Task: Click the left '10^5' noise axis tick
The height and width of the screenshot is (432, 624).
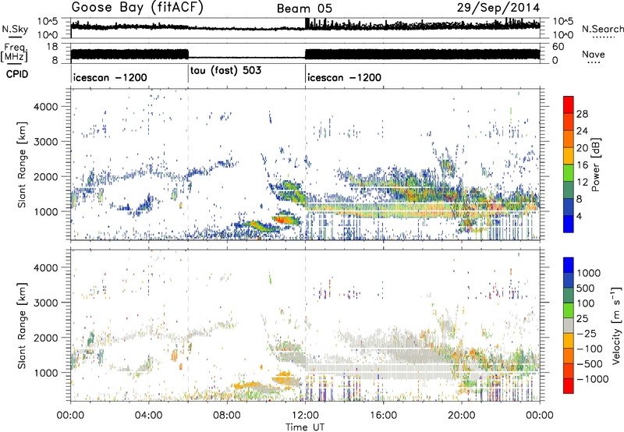Action: click(x=48, y=22)
